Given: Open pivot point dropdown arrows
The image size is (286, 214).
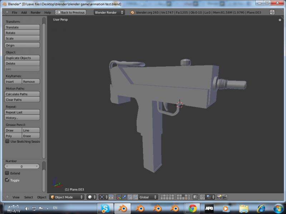Looking at the screenshot, I should [x=107, y=197].
